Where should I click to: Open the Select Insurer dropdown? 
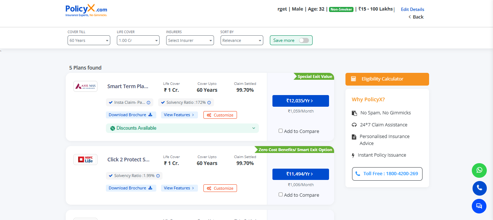(x=190, y=40)
